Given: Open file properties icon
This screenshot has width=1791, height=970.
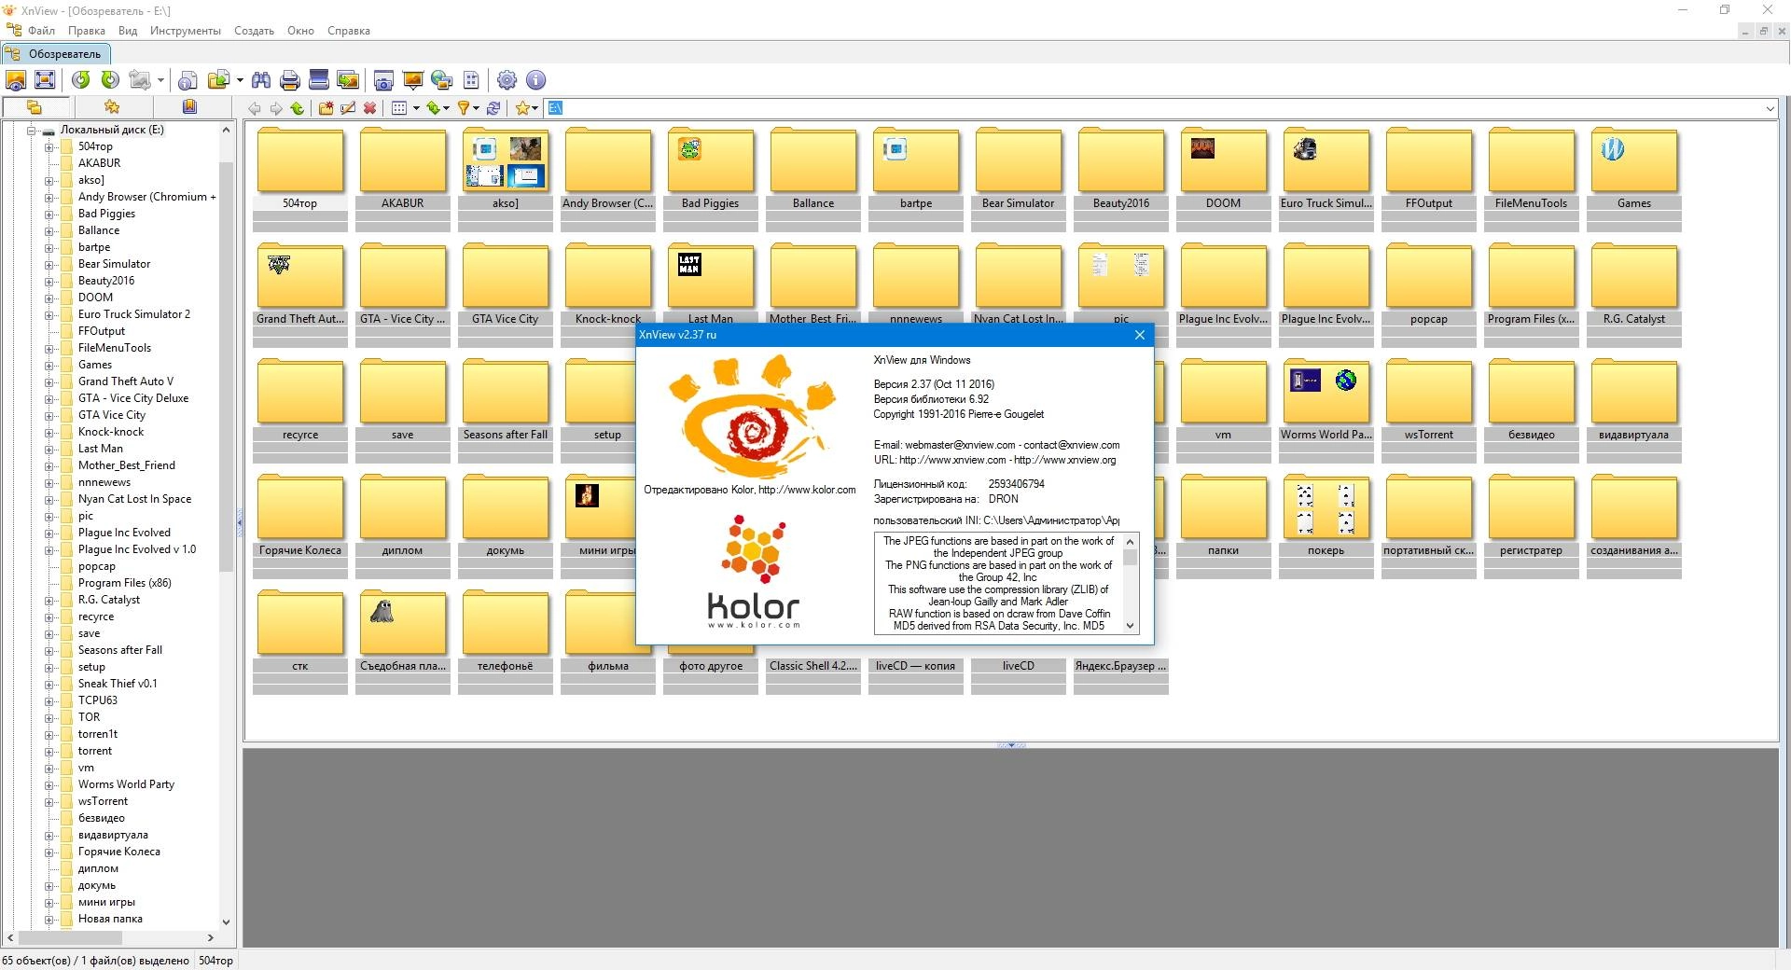Looking at the screenshot, I should [x=187, y=80].
